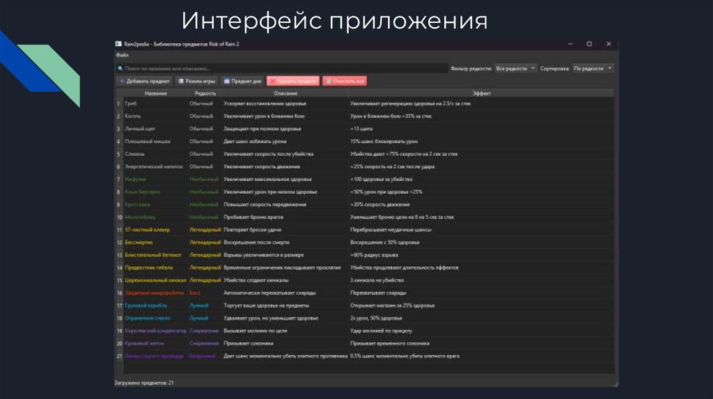Click description 'Пробивает броню врагов'
This screenshot has height=399, width=713.
(253, 217)
